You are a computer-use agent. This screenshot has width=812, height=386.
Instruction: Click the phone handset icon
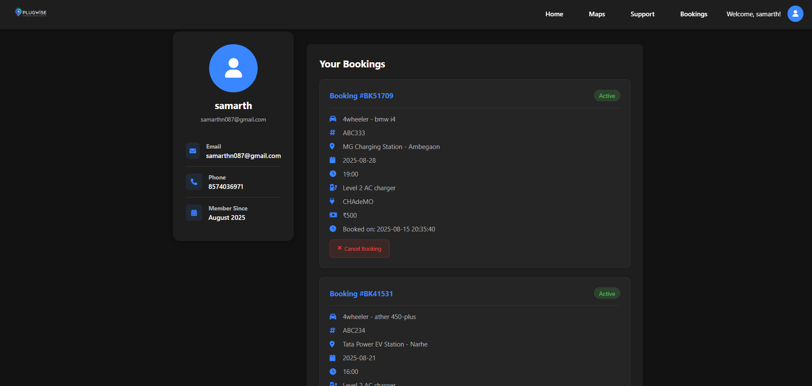[194, 182]
